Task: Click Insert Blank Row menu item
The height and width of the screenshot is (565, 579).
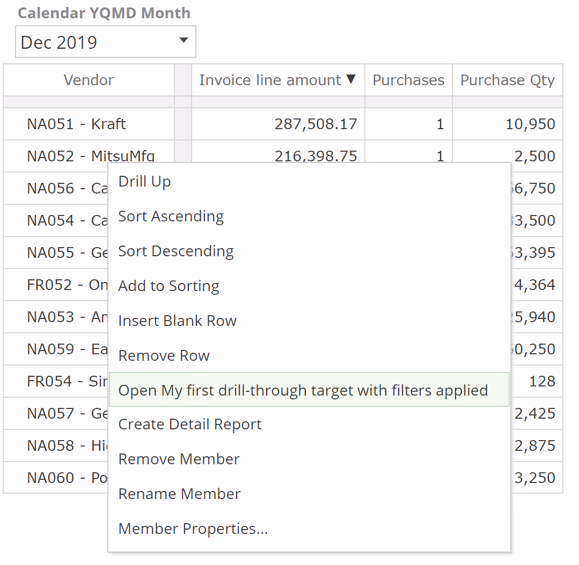Action: (177, 321)
